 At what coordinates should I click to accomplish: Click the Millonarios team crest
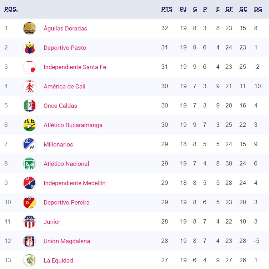(29, 144)
